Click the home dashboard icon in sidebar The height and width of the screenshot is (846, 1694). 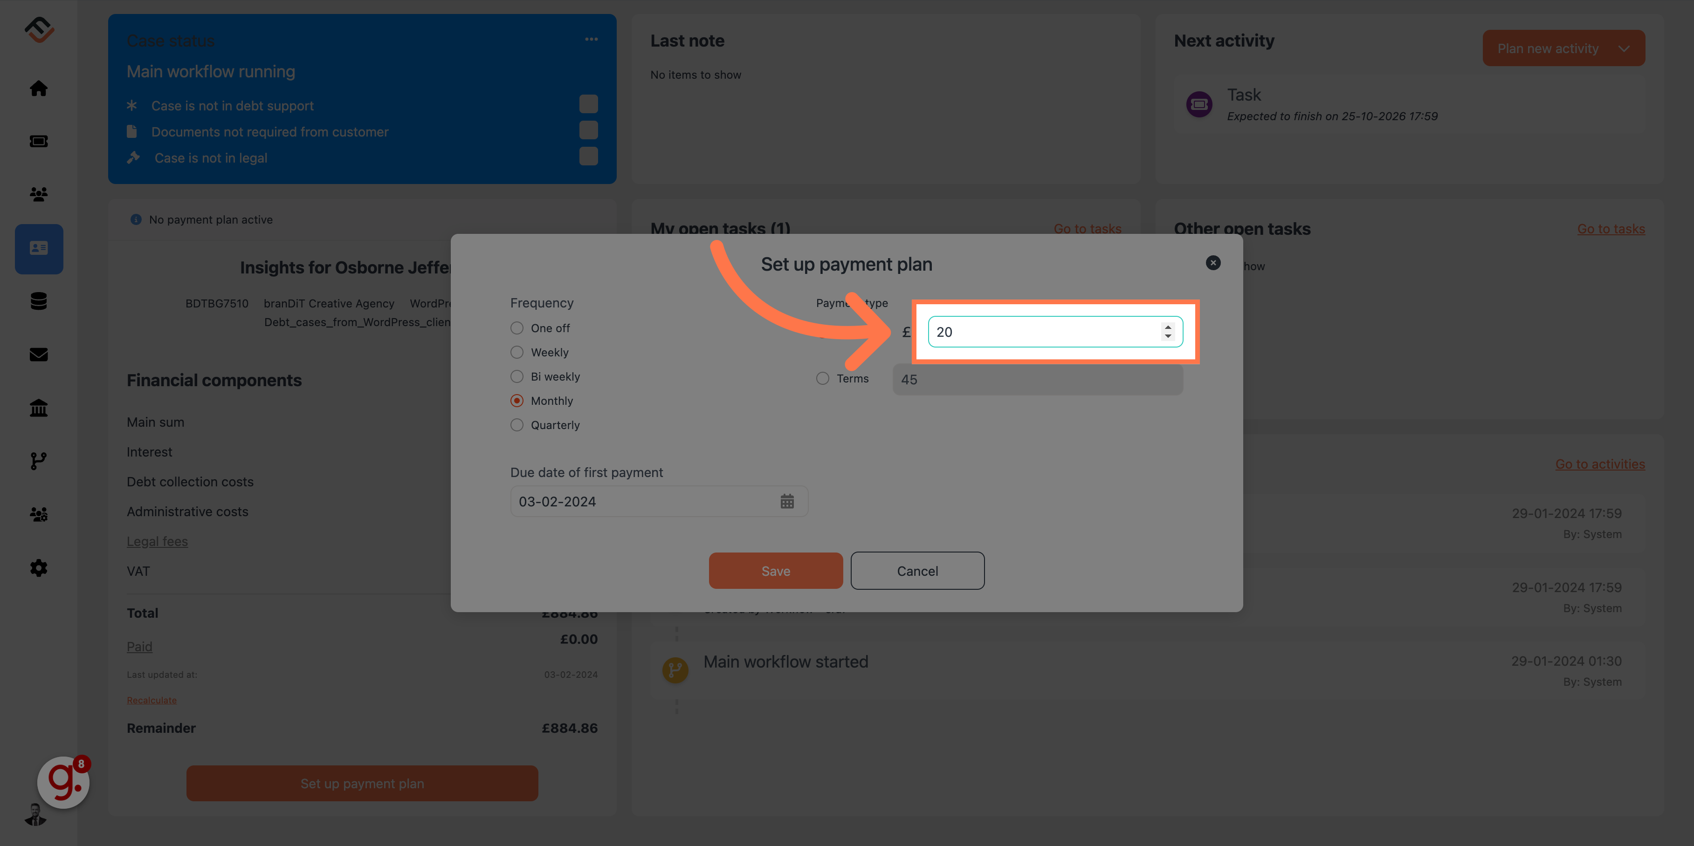[x=39, y=89]
